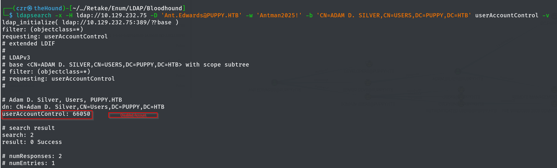Click the red Disabled Account annotation label
Viewport: 557px width, 168px height.
[x=133, y=115]
